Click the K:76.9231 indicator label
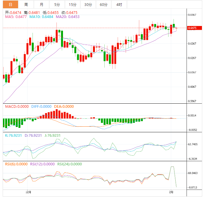Image resolution: width=204 pixels, height=199 pixels. pyautogui.click(x=14, y=135)
